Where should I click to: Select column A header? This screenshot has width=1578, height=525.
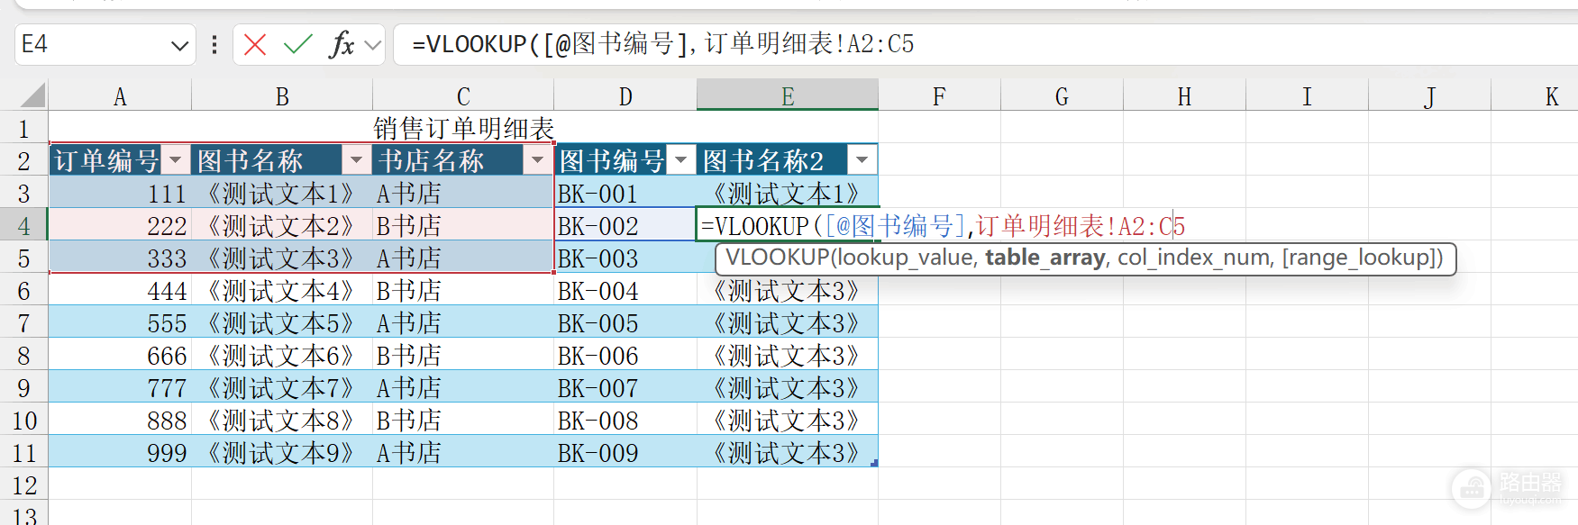(x=120, y=95)
